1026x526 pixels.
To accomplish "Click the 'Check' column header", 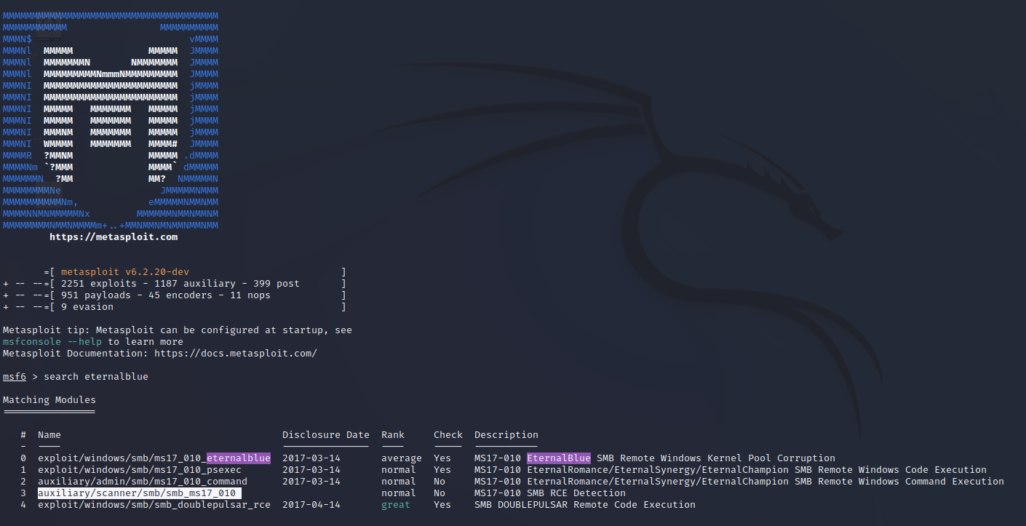I will [448, 434].
